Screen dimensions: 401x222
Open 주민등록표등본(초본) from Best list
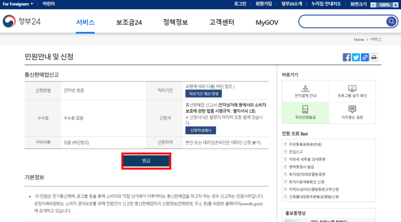point(305,144)
